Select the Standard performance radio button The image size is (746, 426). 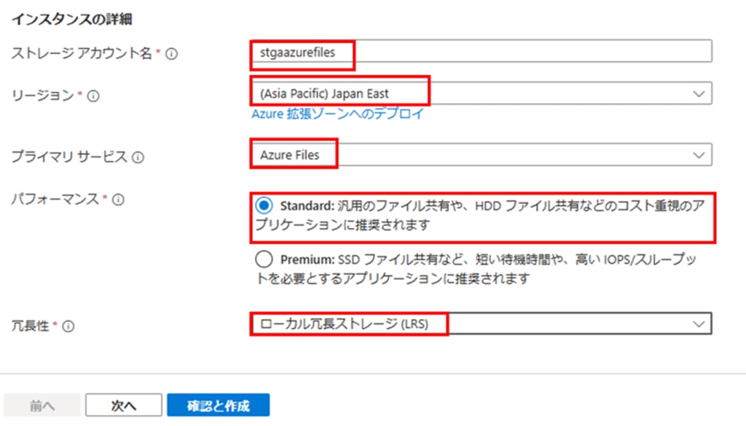coord(264,205)
